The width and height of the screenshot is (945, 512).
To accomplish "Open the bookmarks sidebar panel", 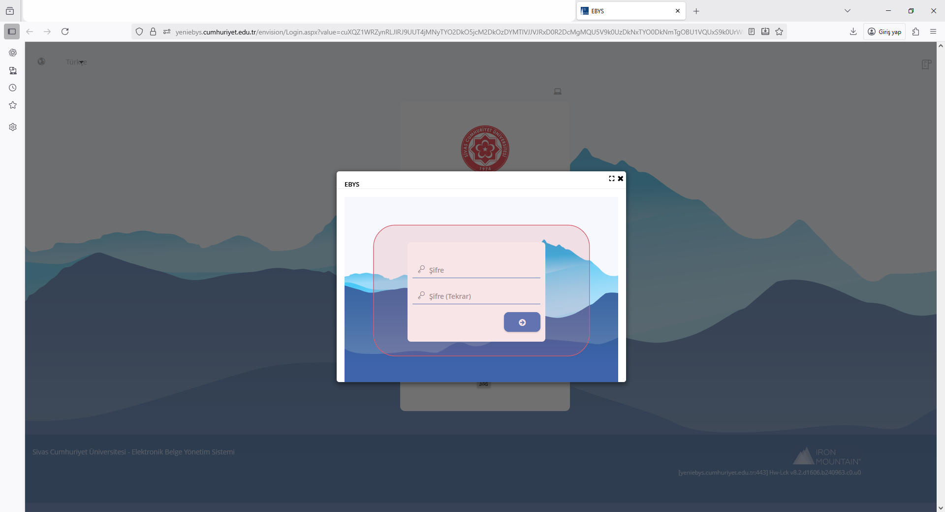I will pos(13,105).
